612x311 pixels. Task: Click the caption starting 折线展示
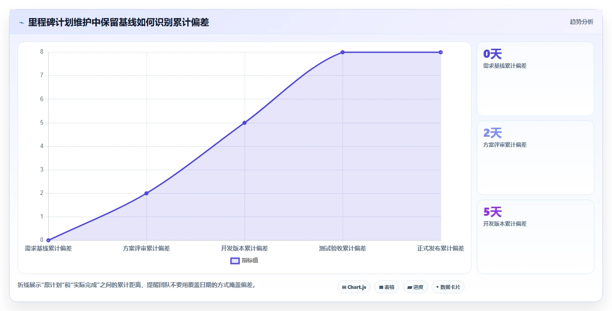137,285
